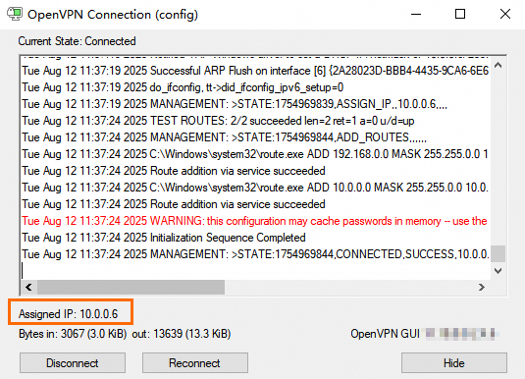
Task: Click horizontal scrollbar right arrow
Action: click(482, 287)
